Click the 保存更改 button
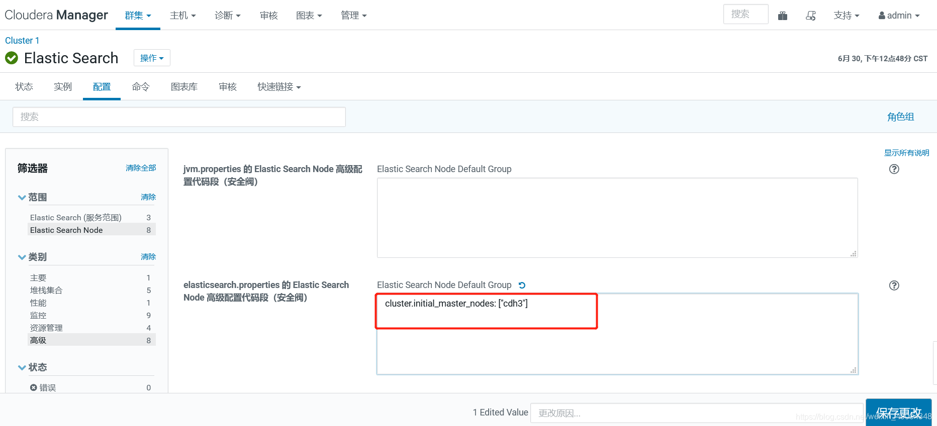Image resolution: width=937 pixels, height=426 pixels. (x=899, y=412)
